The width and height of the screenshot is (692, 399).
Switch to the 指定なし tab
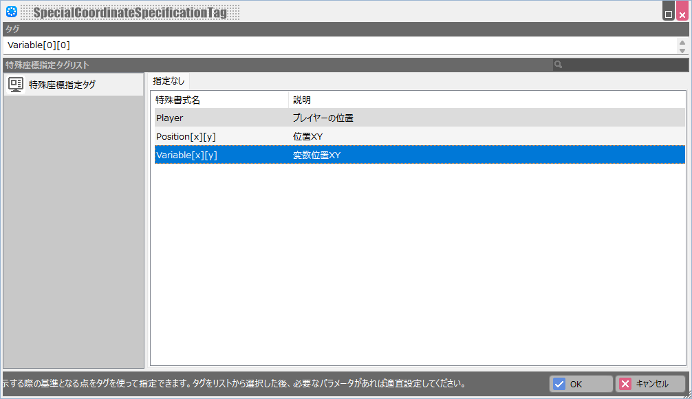(169, 81)
